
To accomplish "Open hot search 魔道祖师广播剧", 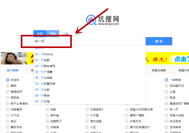I will click(x=179, y=104).
